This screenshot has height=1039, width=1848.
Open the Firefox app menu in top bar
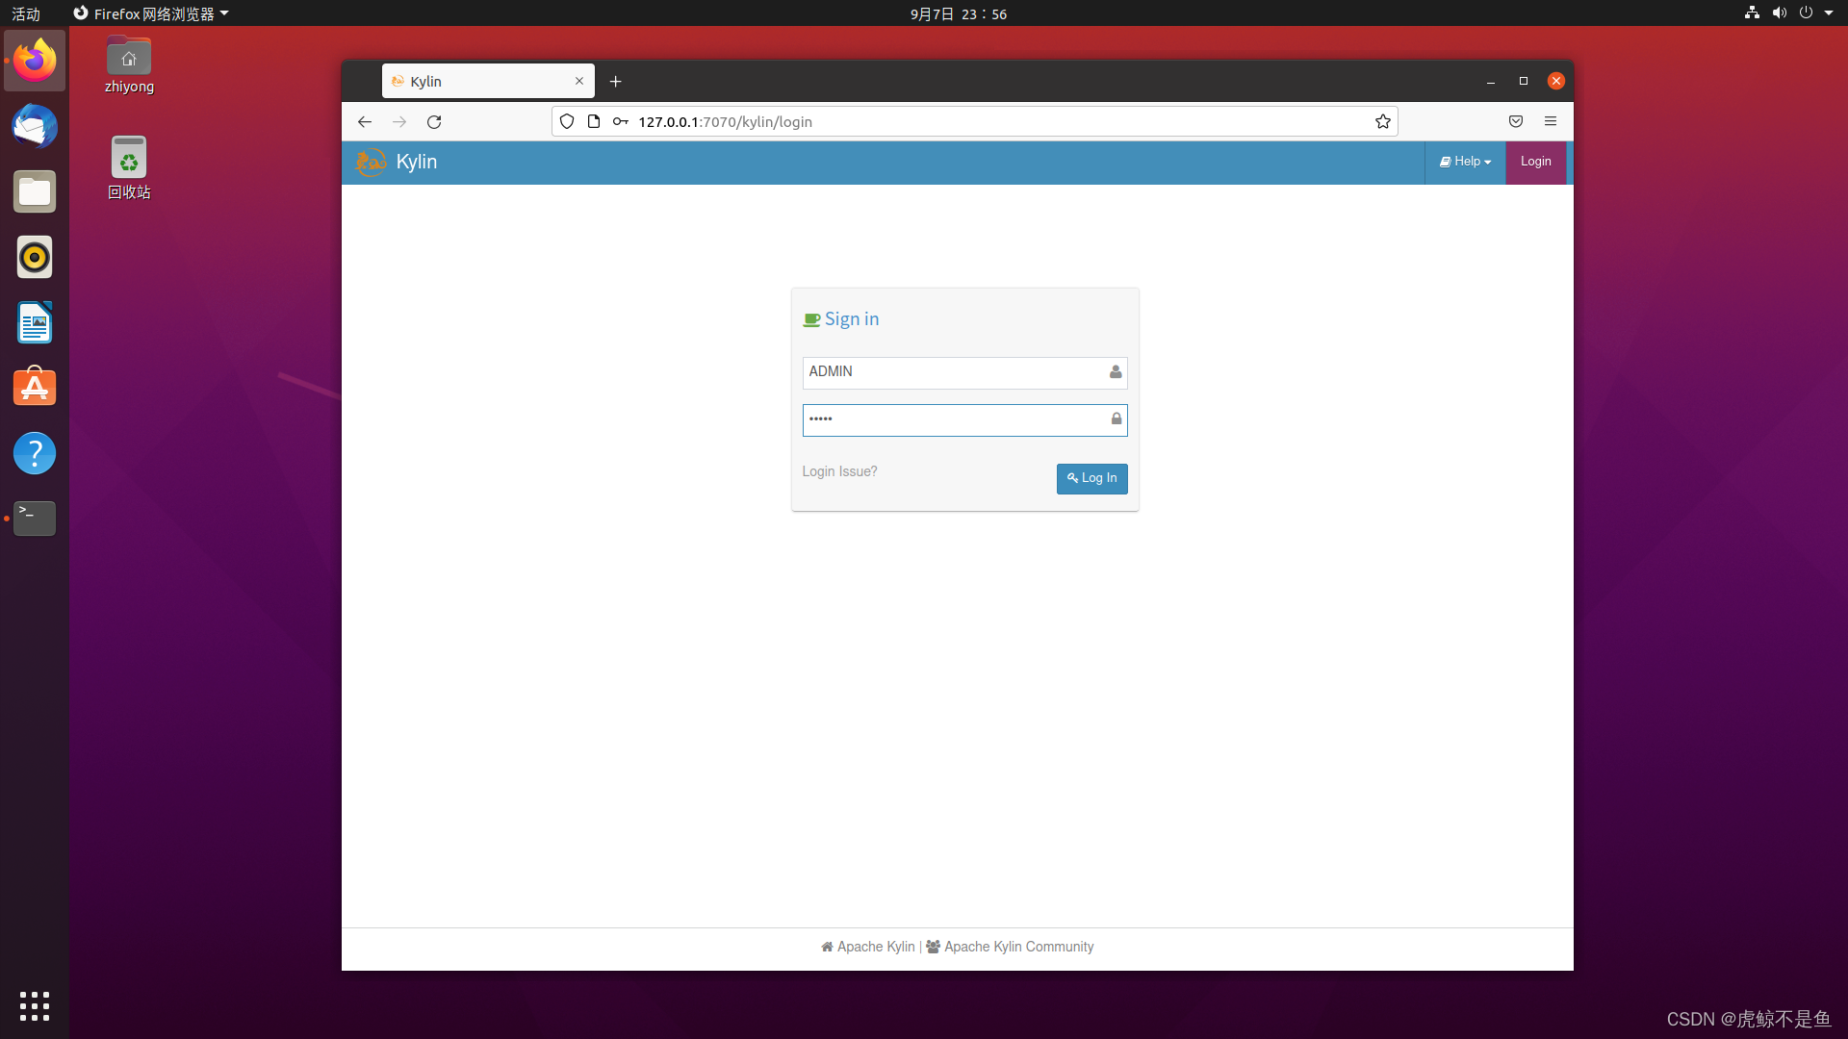[152, 13]
